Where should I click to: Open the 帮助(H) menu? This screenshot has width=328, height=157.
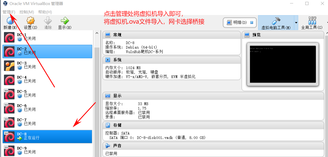pos(45,12)
